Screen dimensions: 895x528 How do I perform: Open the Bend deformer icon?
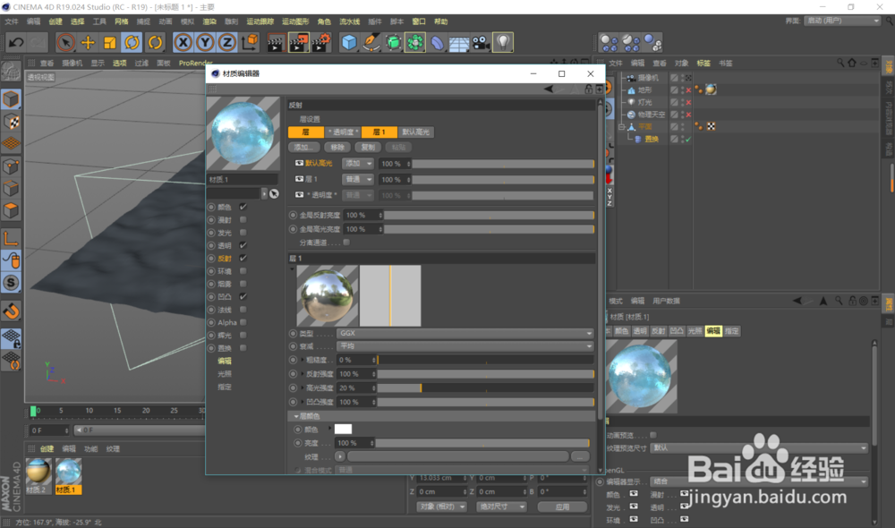pos(438,43)
